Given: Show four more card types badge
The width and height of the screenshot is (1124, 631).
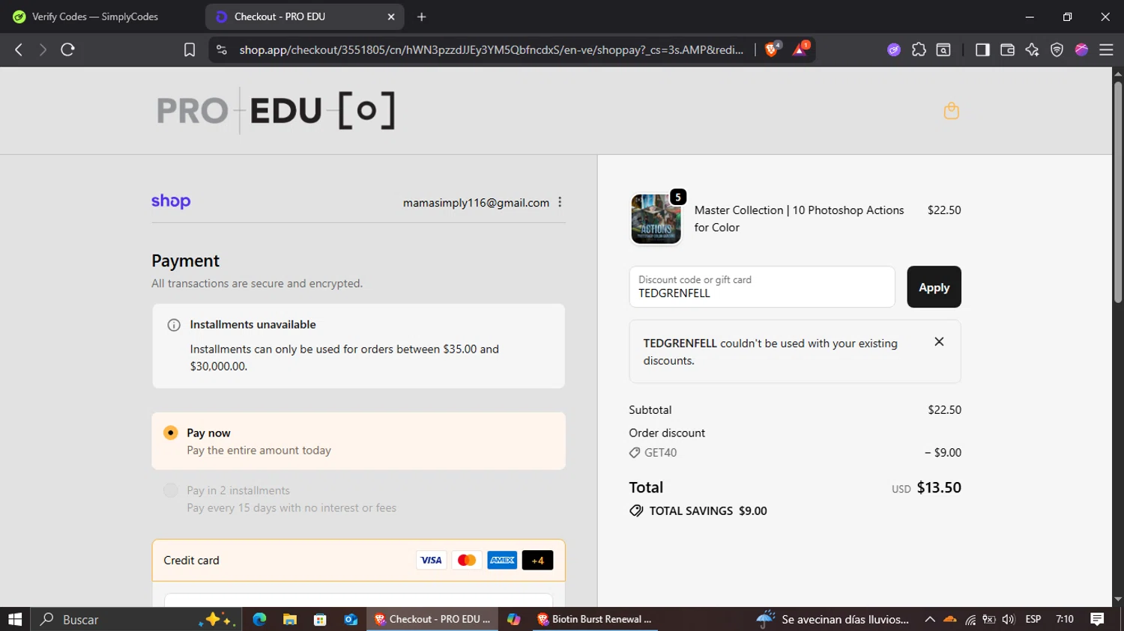Looking at the screenshot, I should tap(537, 560).
